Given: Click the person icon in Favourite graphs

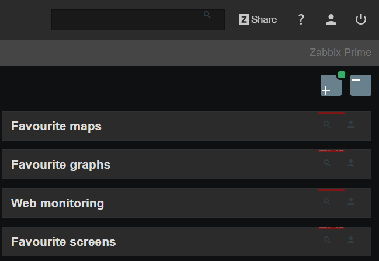Looking at the screenshot, I should 351,163.
